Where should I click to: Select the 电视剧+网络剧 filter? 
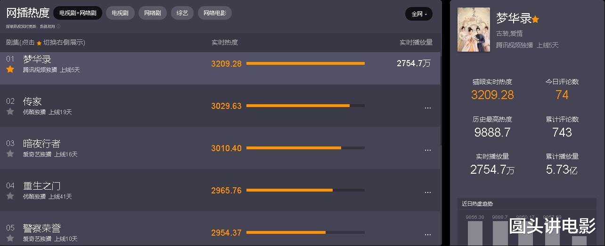[x=78, y=13]
